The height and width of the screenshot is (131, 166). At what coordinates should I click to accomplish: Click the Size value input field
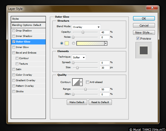[x=104, y=68]
